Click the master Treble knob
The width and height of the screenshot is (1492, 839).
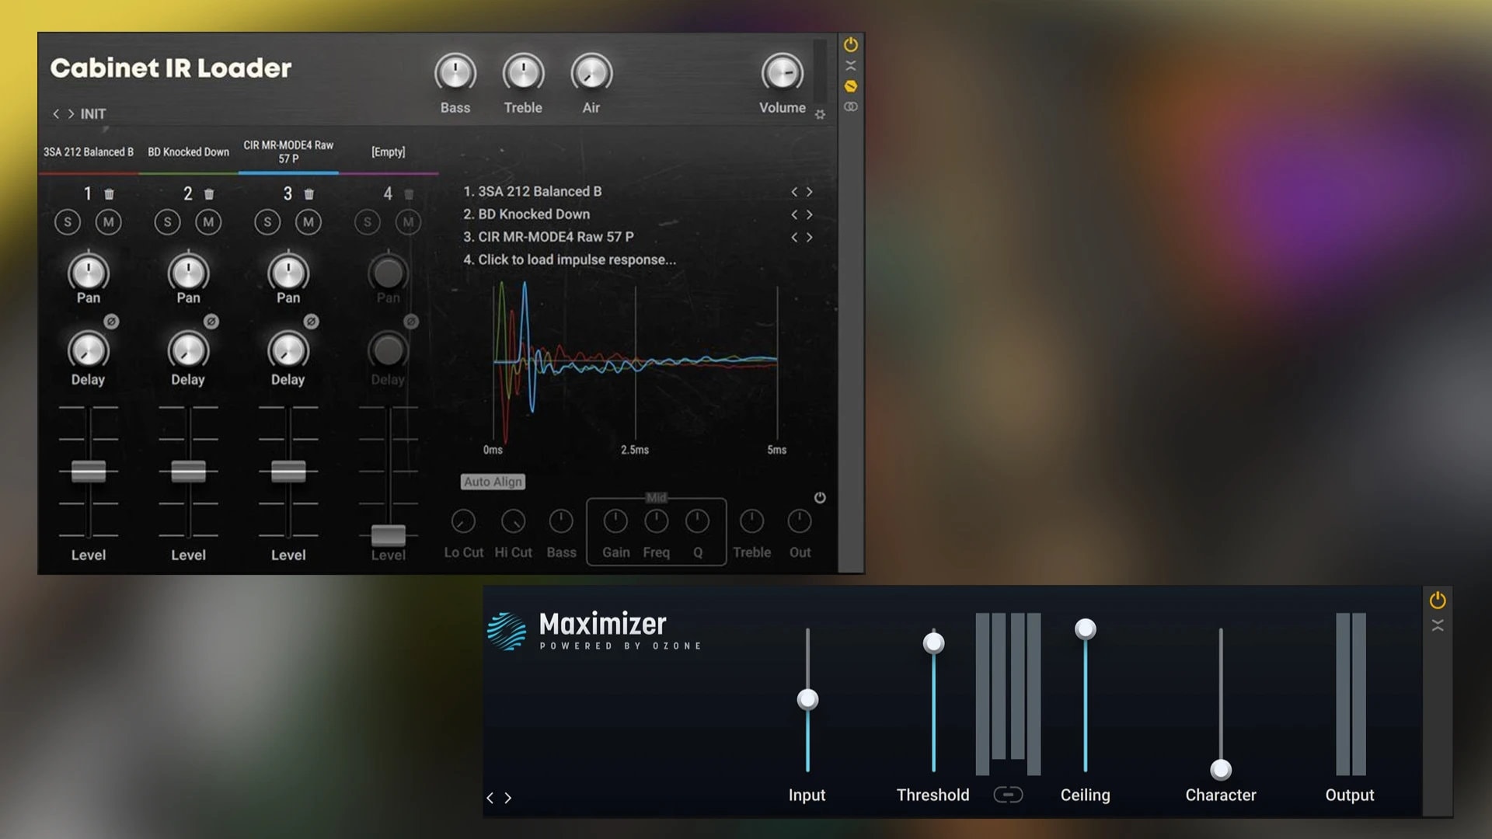(523, 73)
